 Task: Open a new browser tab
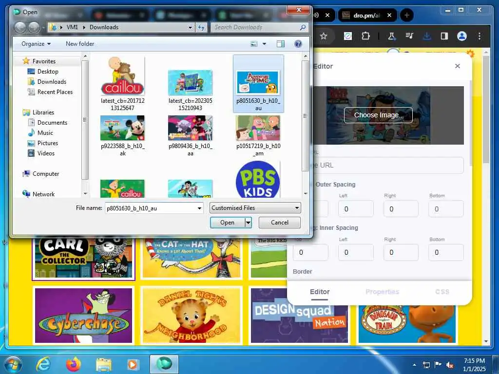pos(407,15)
